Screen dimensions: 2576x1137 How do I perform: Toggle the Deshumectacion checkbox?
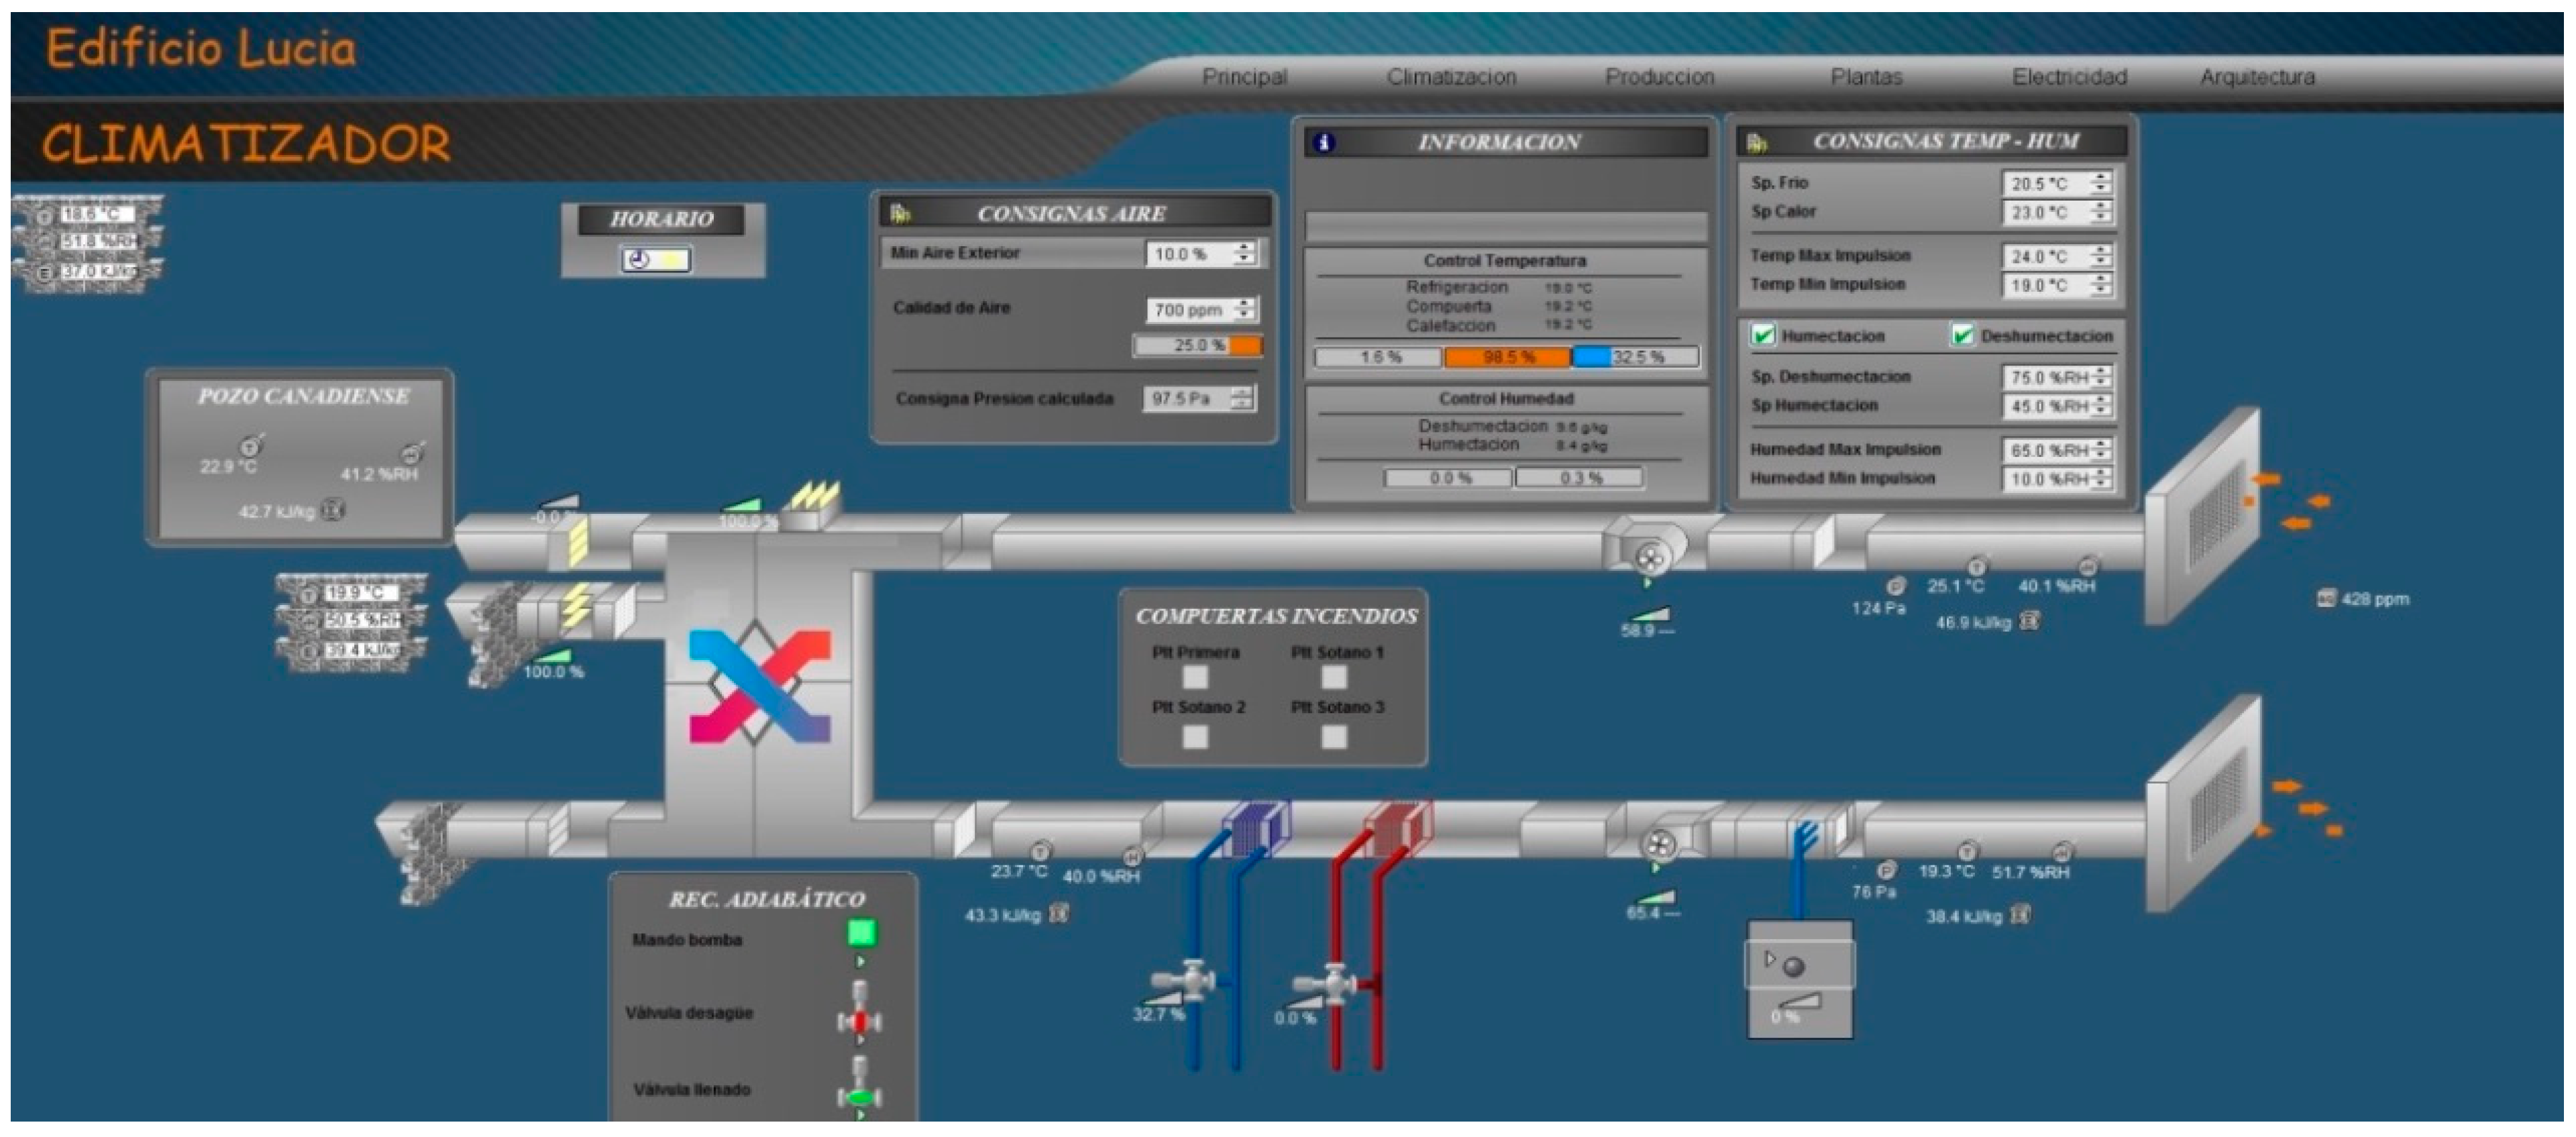[x=1962, y=335]
